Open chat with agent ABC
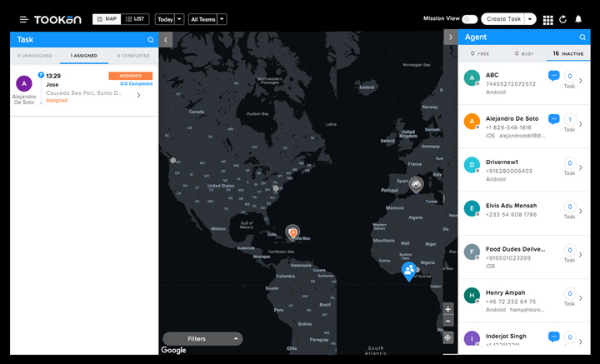The width and height of the screenshot is (600, 364). [553, 76]
